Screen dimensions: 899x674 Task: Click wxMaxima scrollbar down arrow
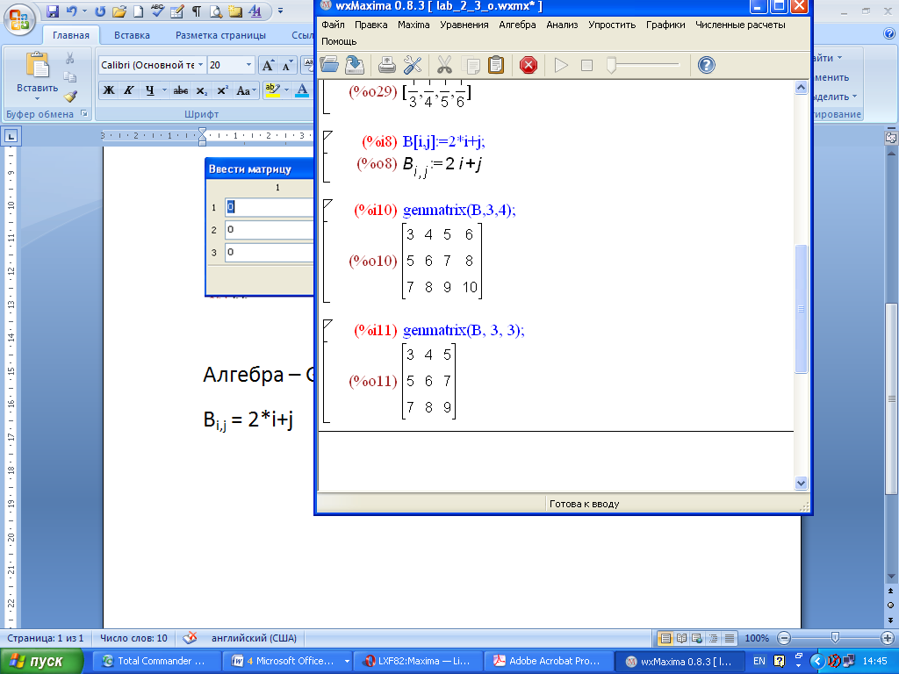(801, 484)
